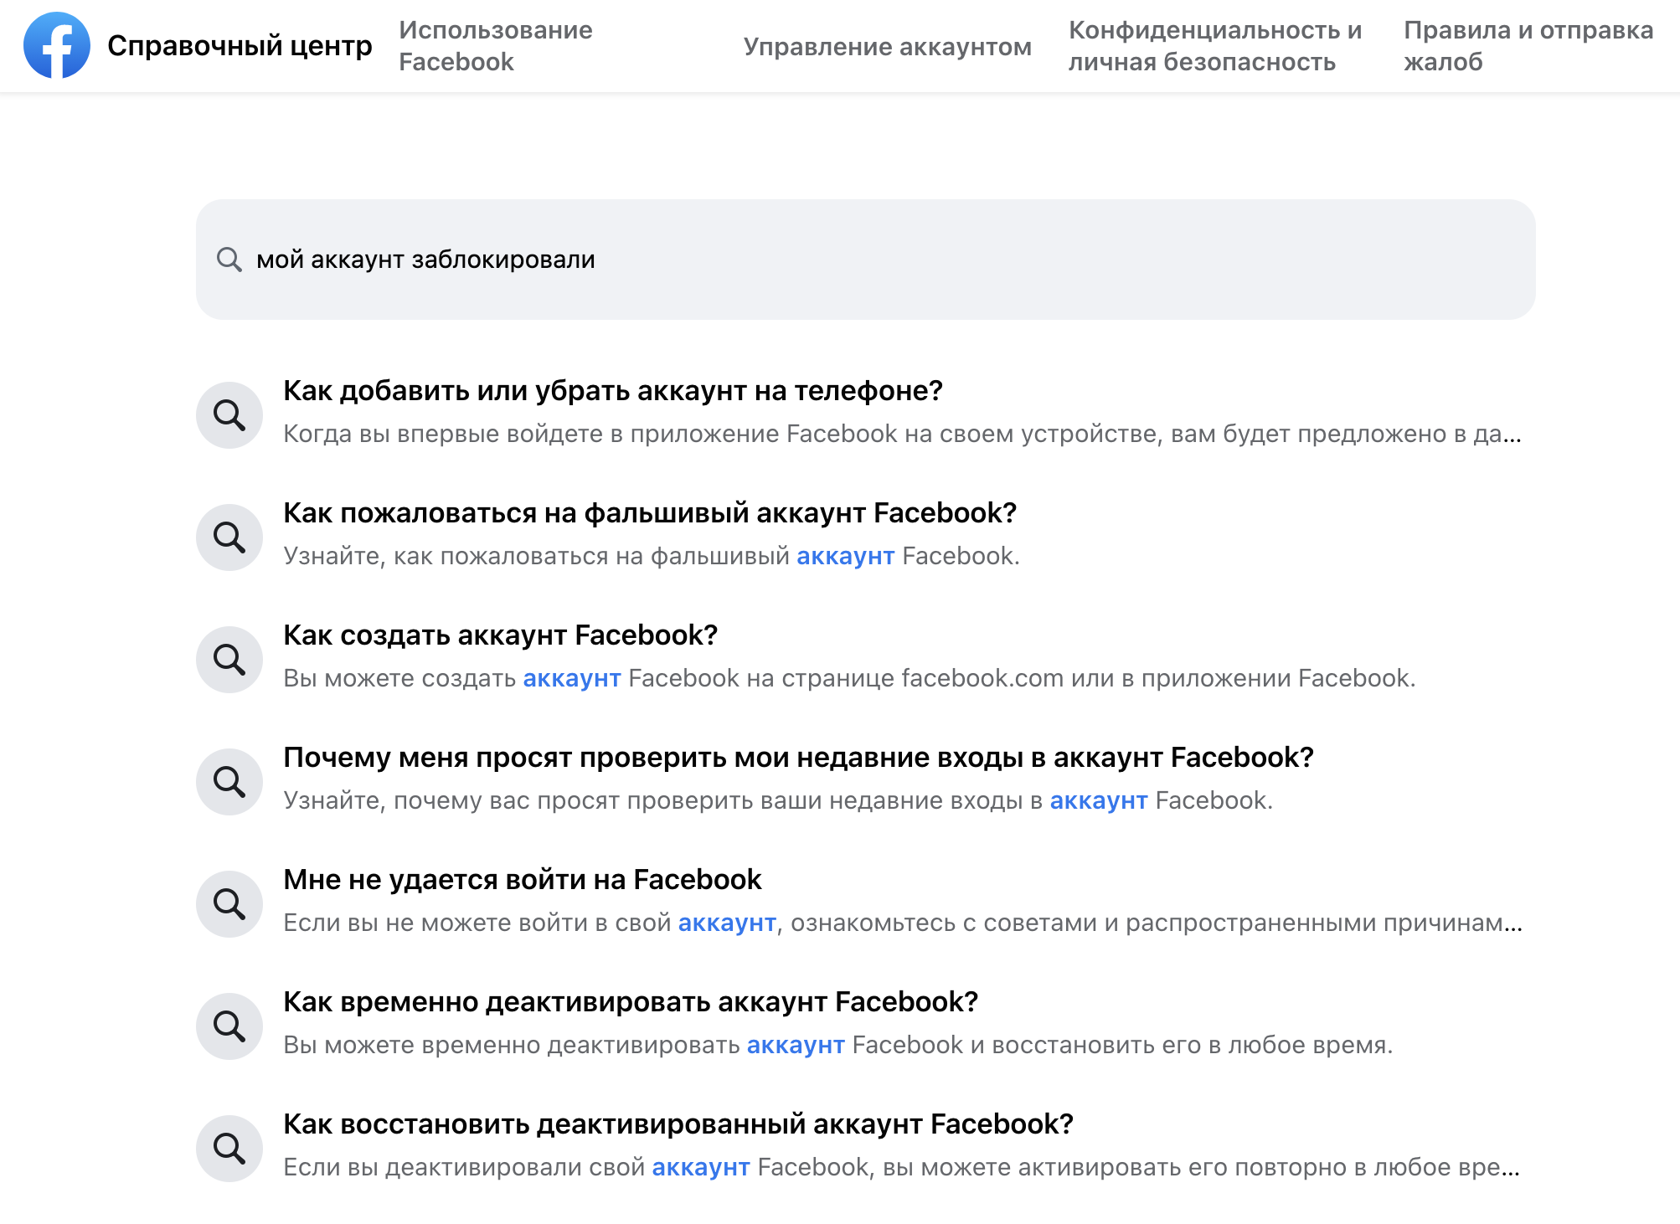The width and height of the screenshot is (1680, 1224).
Task: Click description 'Узнайте, почему вас просят проверить'
Action: coord(778,800)
